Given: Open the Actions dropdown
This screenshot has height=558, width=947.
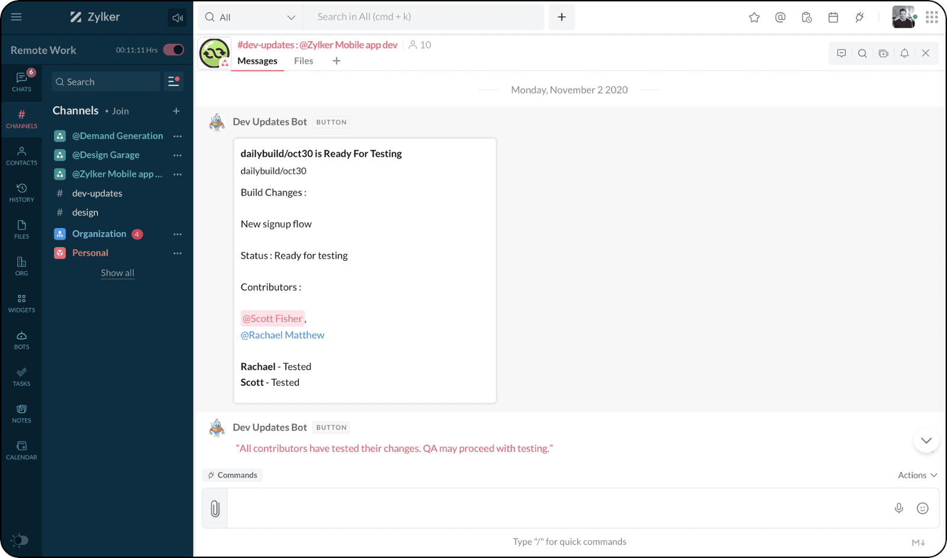Looking at the screenshot, I should click(x=917, y=475).
